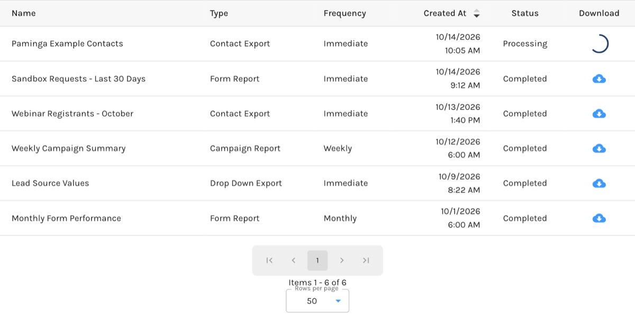Viewport: 635px width, 321px height.
Task: Download the Sandbox Requests - Last 30 Days export
Action: tap(599, 79)
